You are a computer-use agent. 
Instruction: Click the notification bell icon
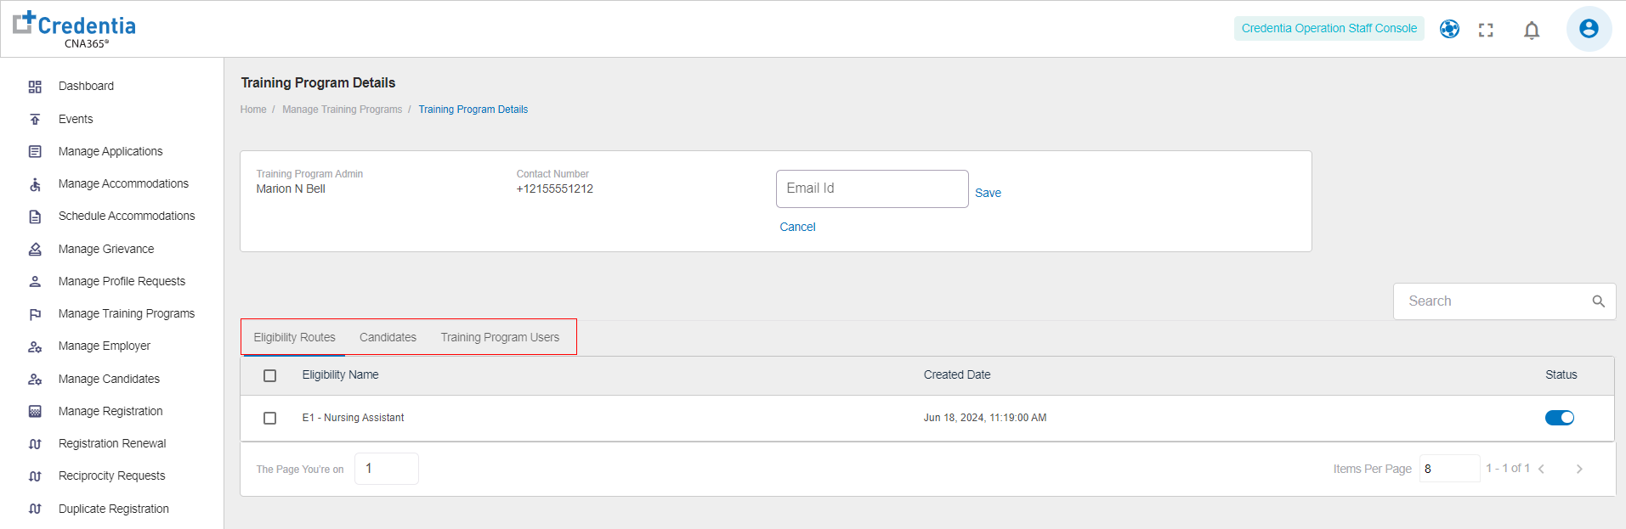[x=1532, y=31]
